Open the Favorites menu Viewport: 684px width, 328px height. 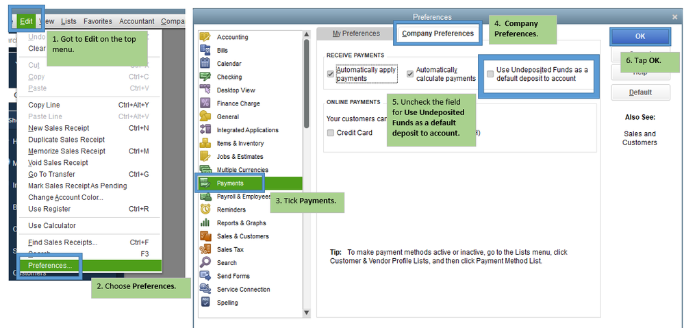click(98, 21)
